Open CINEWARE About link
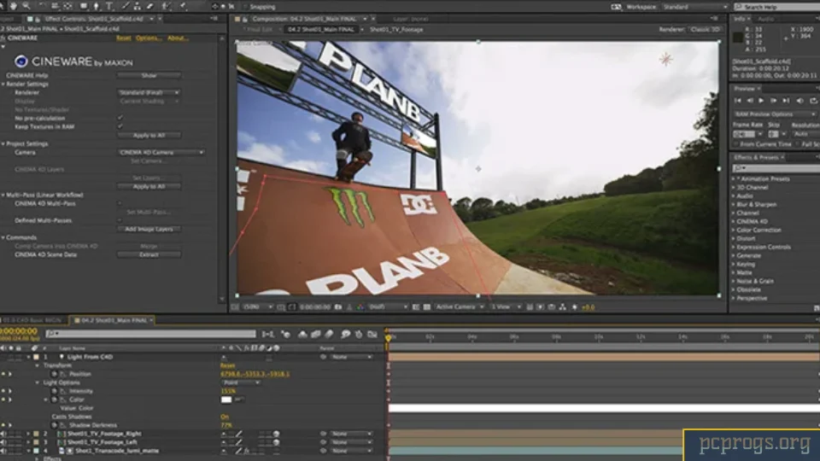820x461 pixels. point(178,38)
